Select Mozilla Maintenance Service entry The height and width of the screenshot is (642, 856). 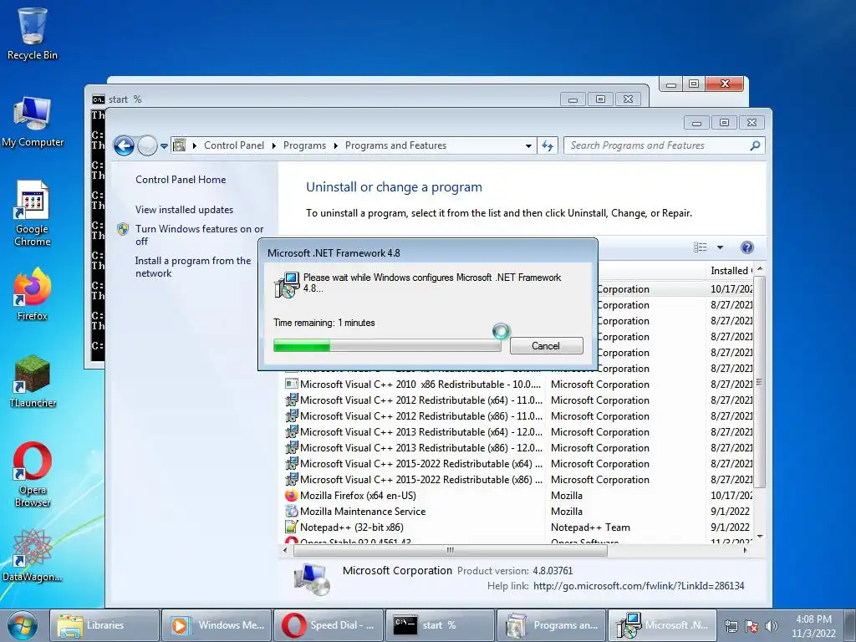pyautogui.click(x=518, y=511)
